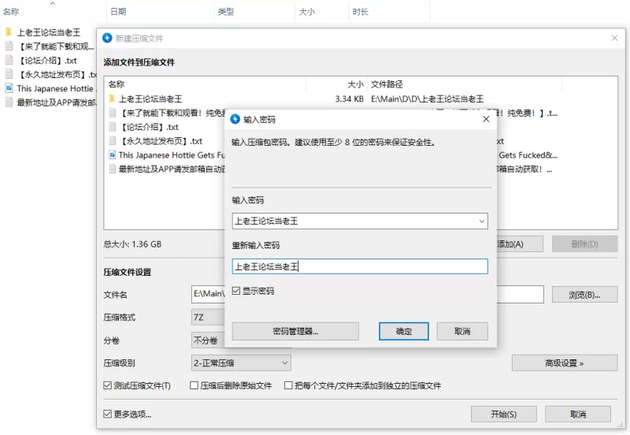Click the 【永久地址发布页】.txt file icon in dialog list
The height and width of the screenshot is (435, 630).
click(113, 141)
